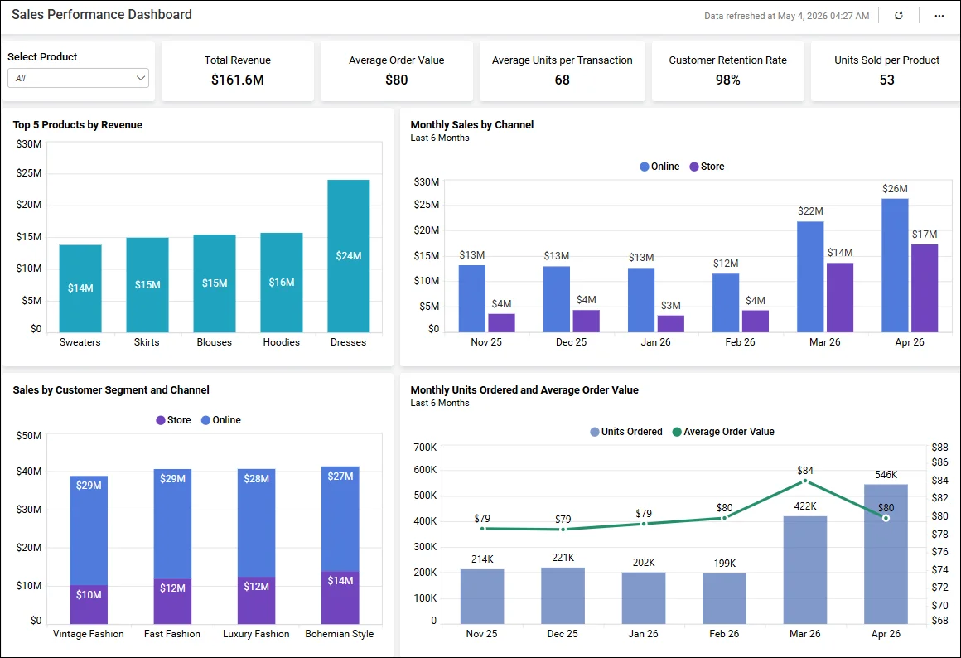Screen dimensions: 961x658
Task: Click the Feb 26 199K units bar
Action: (724, 599)
